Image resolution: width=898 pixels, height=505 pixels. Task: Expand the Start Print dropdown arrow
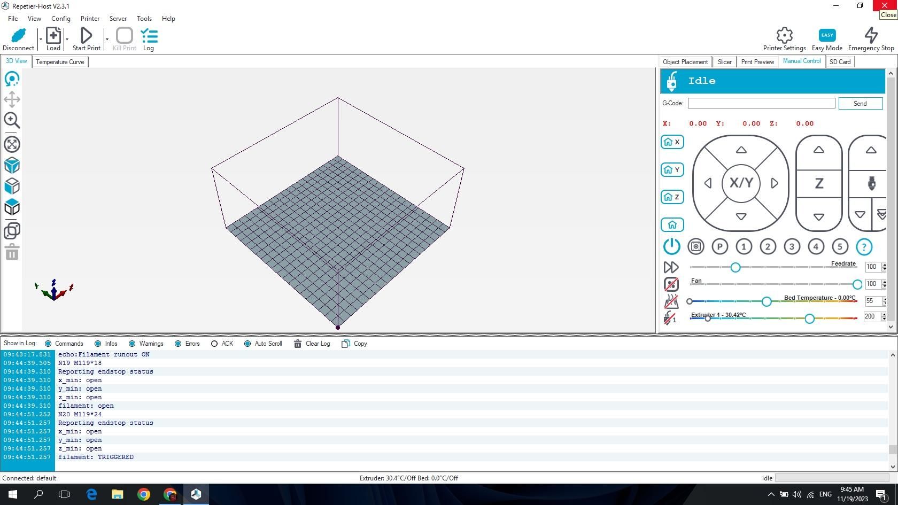[107, 39]
